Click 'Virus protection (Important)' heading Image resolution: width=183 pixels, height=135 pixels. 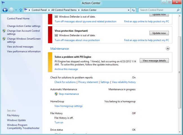pyautogui.click(x=71, y=31)
